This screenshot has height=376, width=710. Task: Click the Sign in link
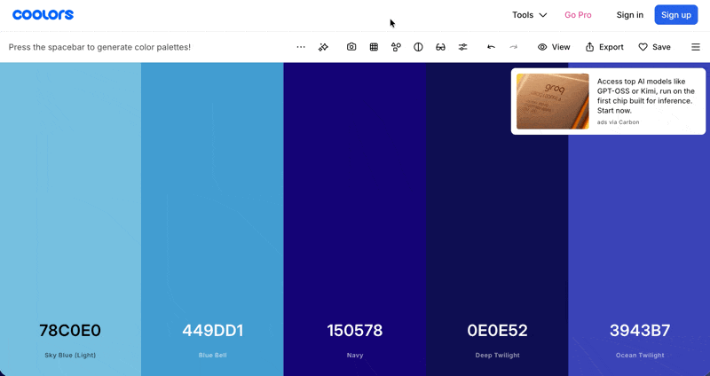[629, 15]
